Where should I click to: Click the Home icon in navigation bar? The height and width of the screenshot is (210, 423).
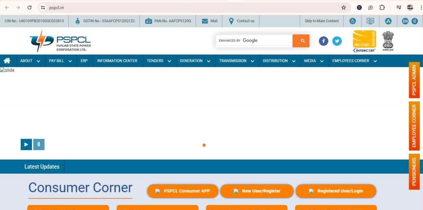(x=7, y=61)
